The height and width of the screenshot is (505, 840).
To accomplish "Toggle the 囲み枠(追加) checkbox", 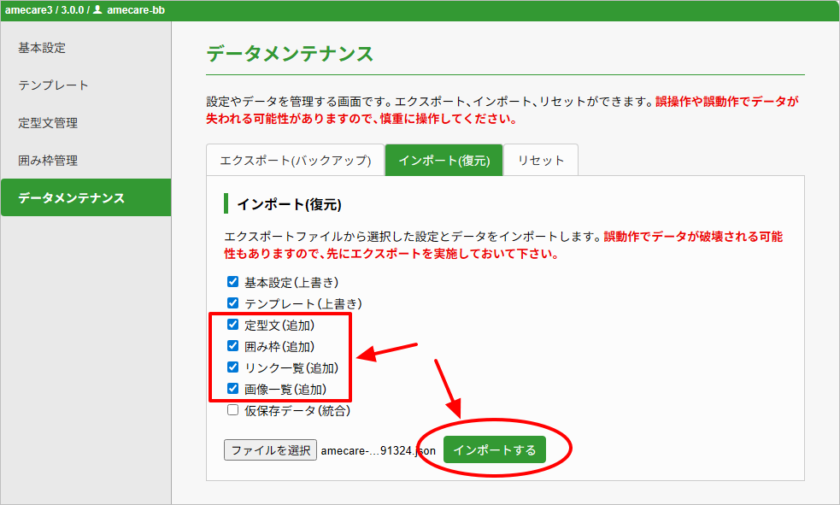I will [232, 346].
